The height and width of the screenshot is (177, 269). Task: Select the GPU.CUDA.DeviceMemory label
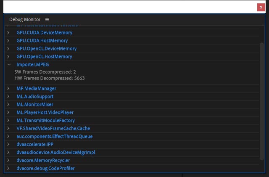click(45, 33)
